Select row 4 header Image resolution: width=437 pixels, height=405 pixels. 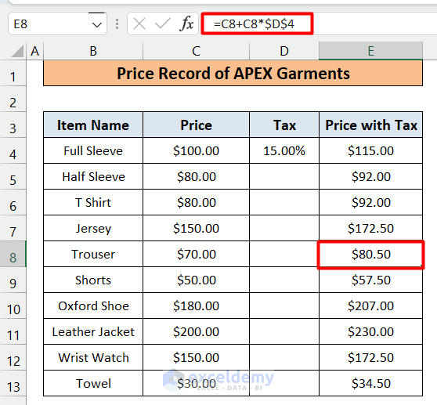13,150
